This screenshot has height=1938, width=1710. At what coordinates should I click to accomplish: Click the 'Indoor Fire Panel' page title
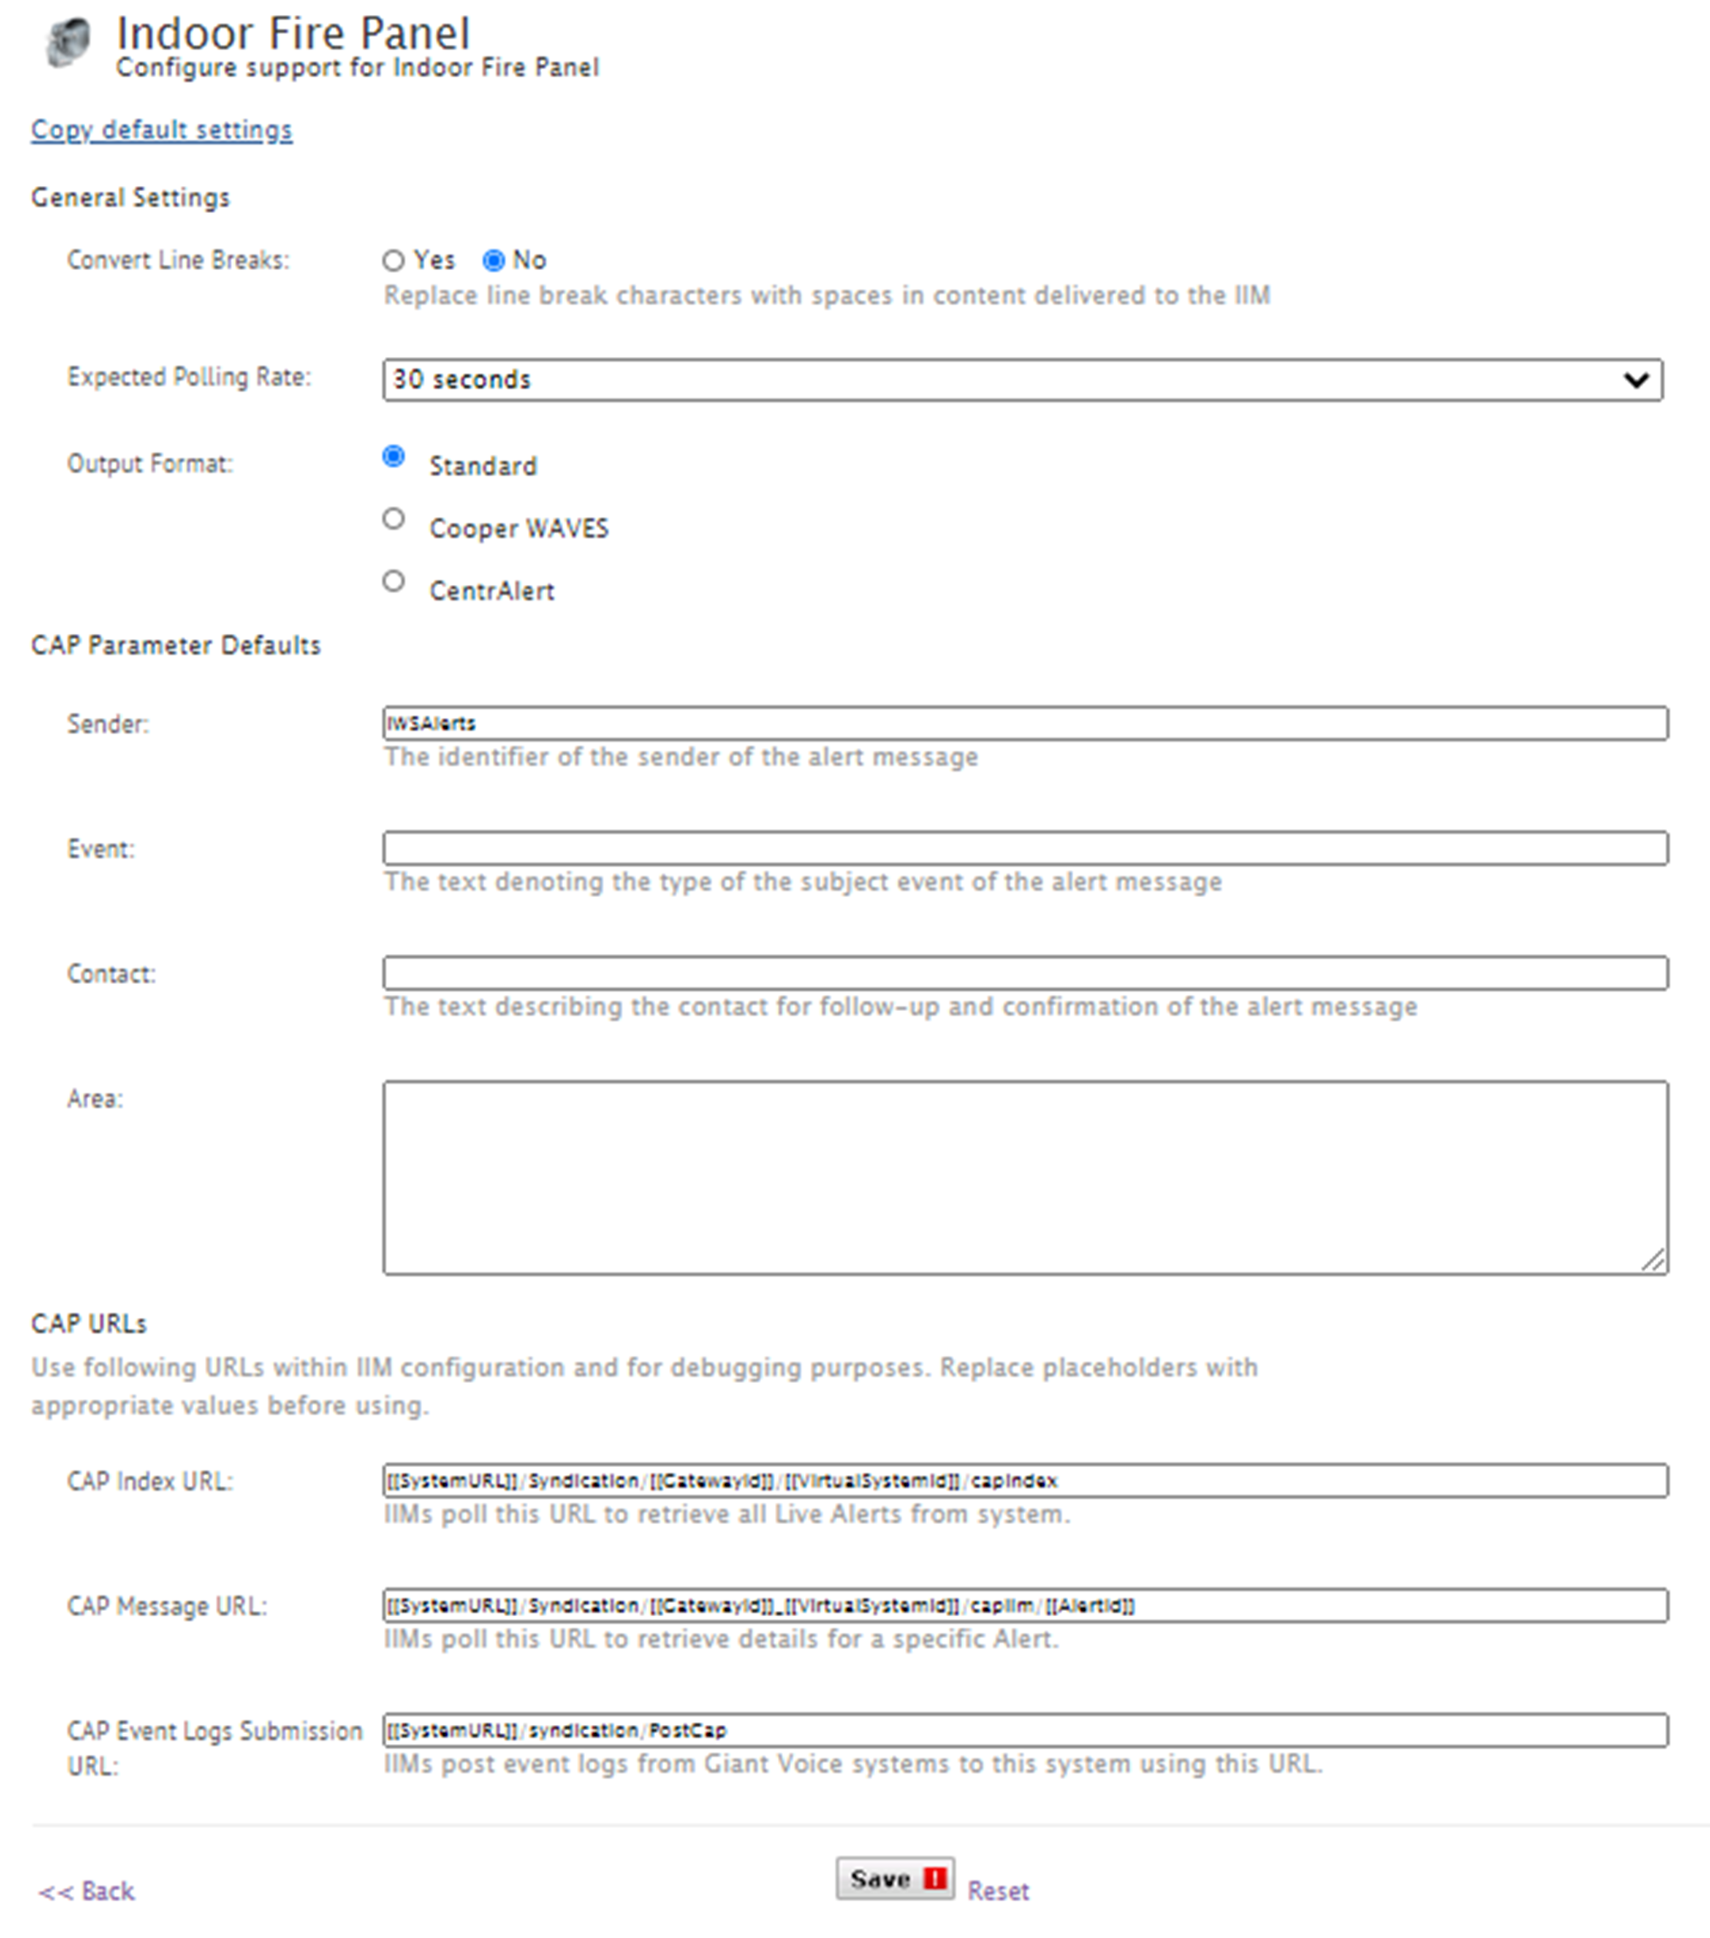(x=293, y=33)
